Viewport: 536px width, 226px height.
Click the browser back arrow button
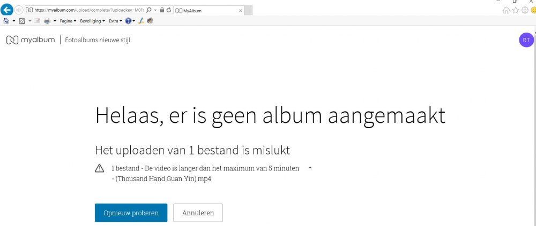8,10
